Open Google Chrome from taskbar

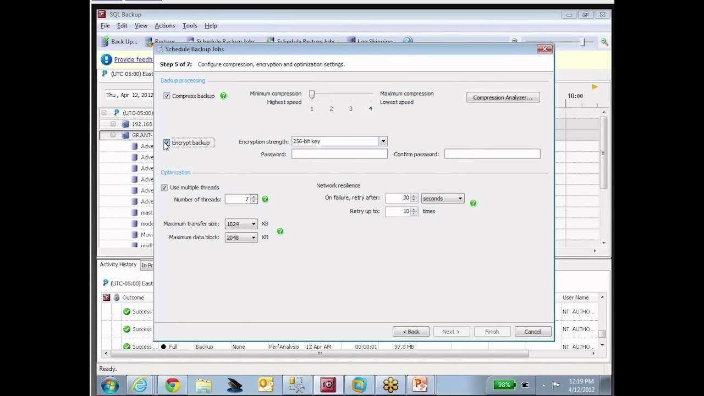[x=172, y=385]
